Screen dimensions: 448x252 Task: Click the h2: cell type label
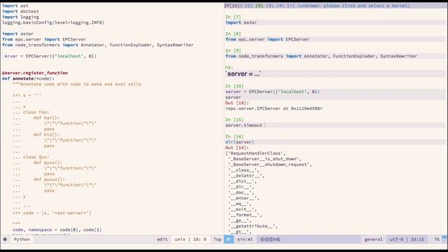coord(229,67)
